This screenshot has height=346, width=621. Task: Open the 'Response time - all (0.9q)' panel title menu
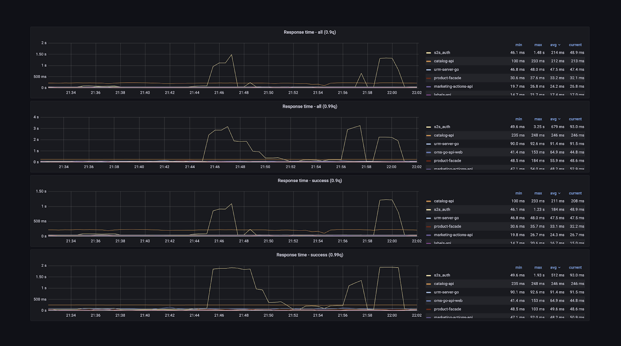pos(310,32)
